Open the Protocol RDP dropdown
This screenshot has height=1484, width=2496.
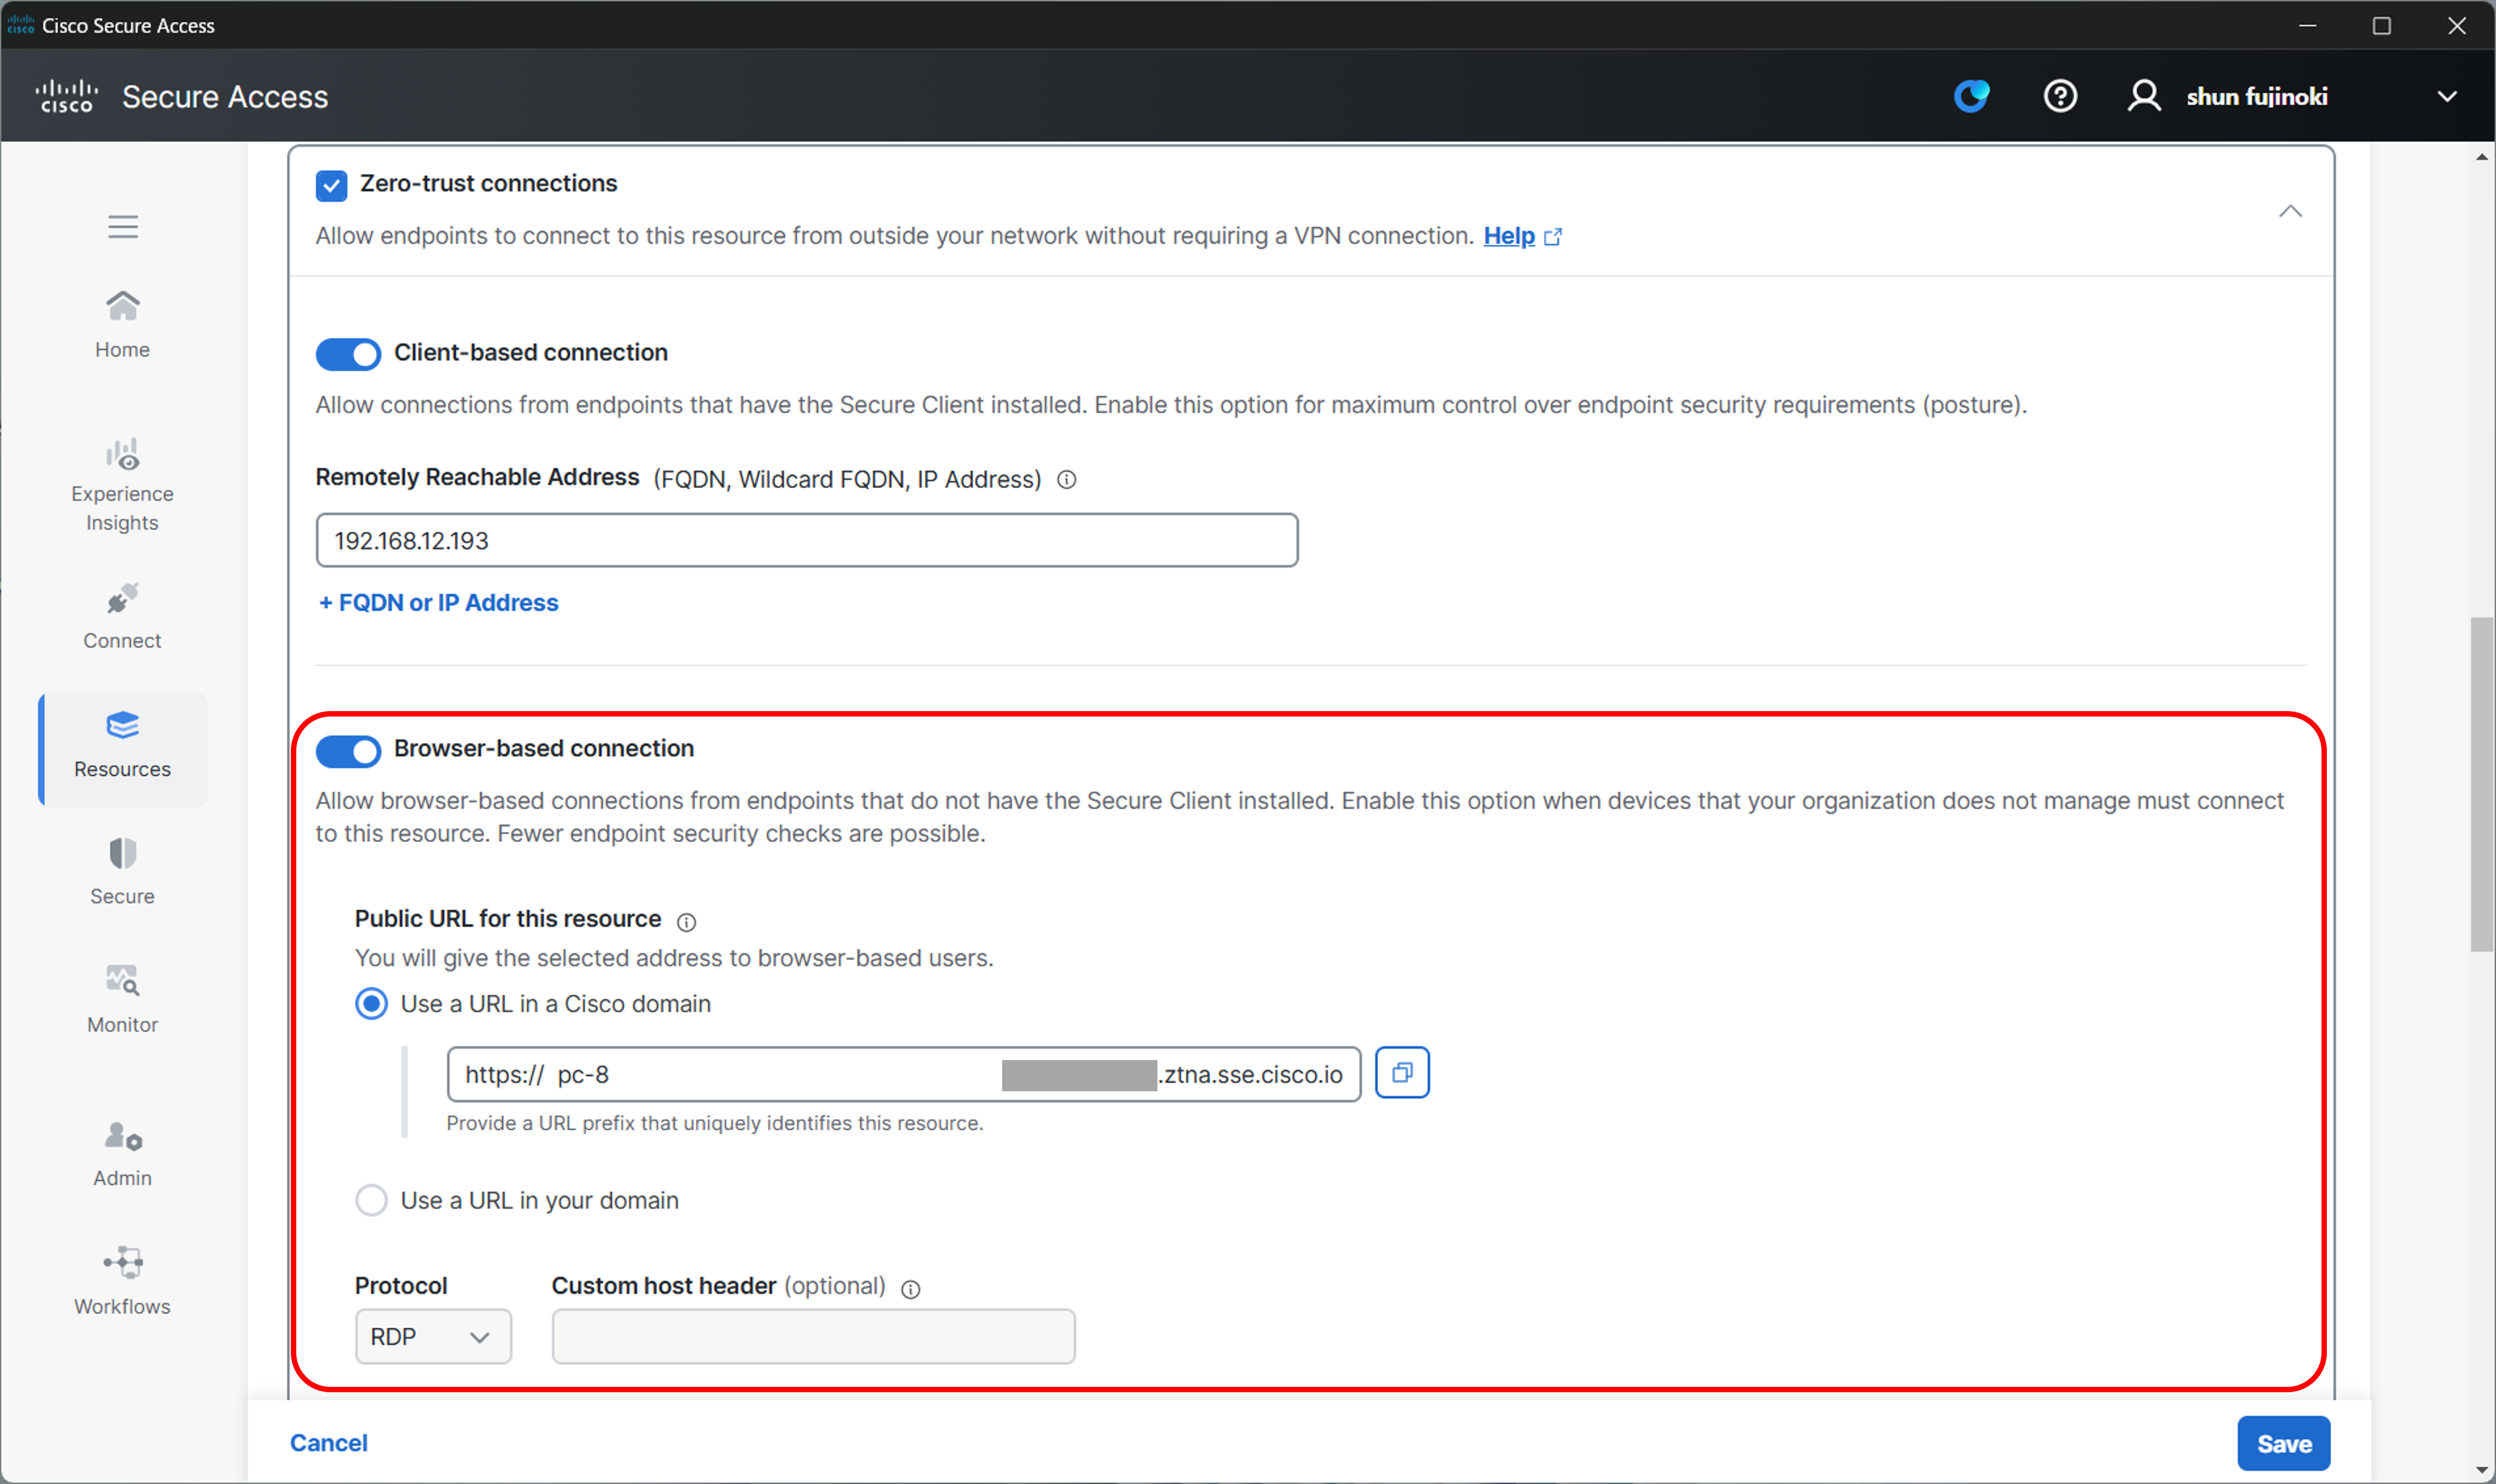[433, 1336]
